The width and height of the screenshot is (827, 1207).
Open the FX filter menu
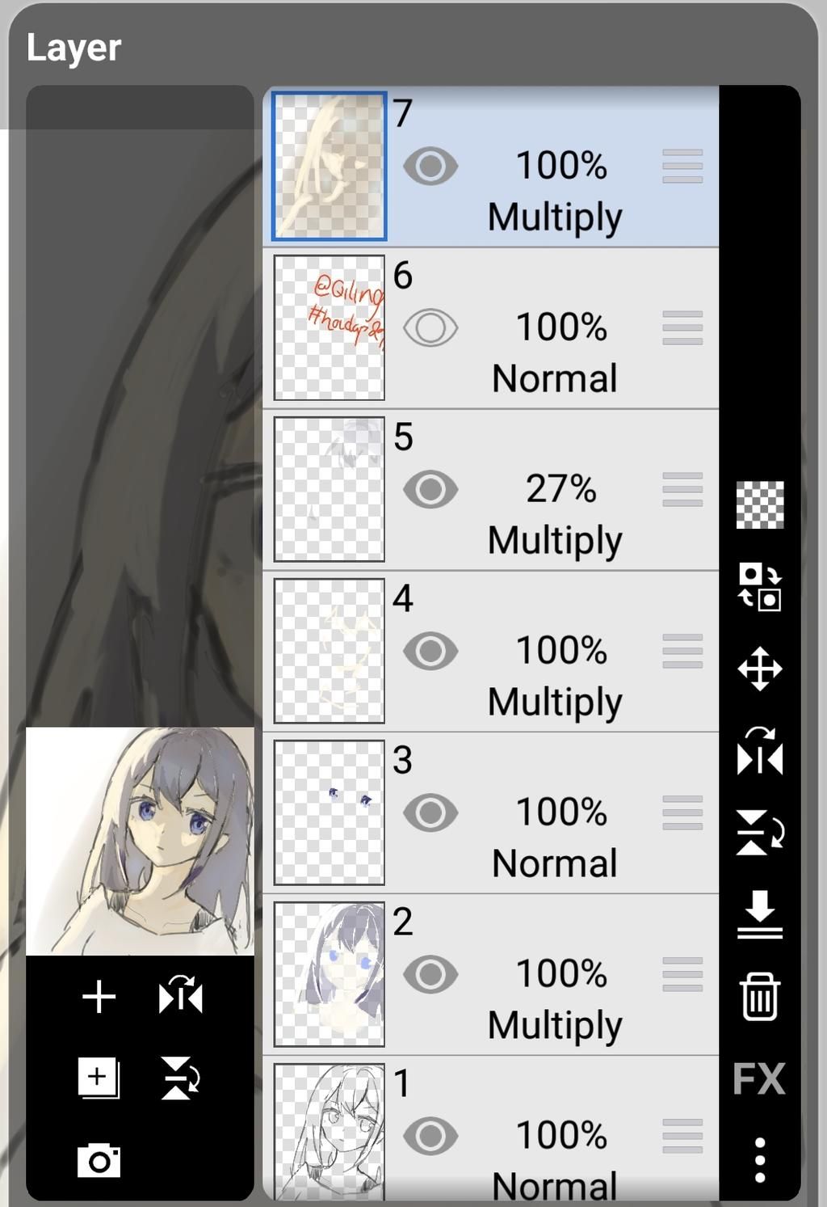[x=759, y=1078]
